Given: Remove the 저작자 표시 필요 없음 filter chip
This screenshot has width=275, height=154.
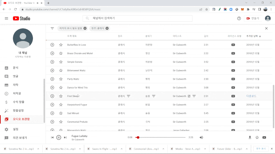Looking at the screenshot, I should tap(85, 28).
